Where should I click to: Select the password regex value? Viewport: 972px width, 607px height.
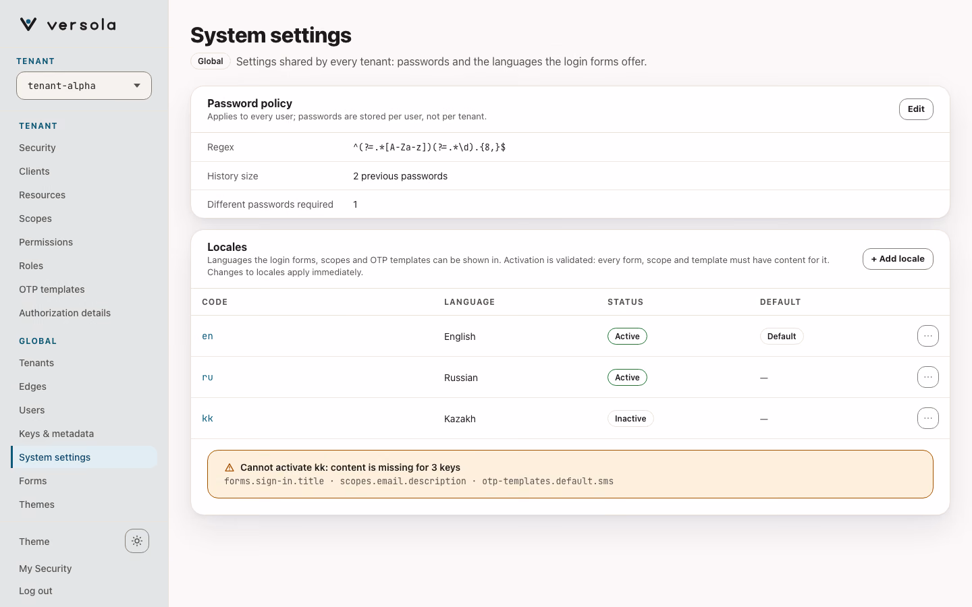[x=429, y=147]
